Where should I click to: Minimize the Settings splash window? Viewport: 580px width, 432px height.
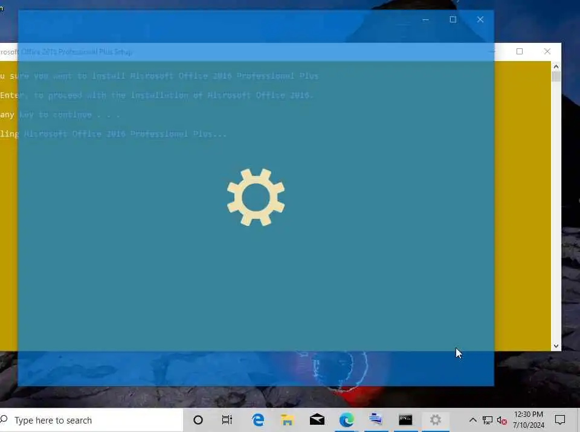tap(426, 19)
